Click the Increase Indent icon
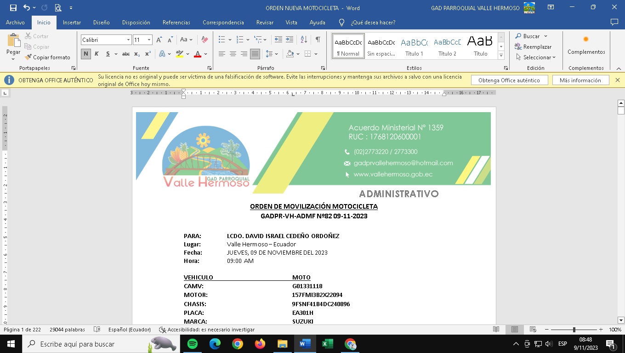Viewport: 625px width, 353px height. tap(290, 40)
